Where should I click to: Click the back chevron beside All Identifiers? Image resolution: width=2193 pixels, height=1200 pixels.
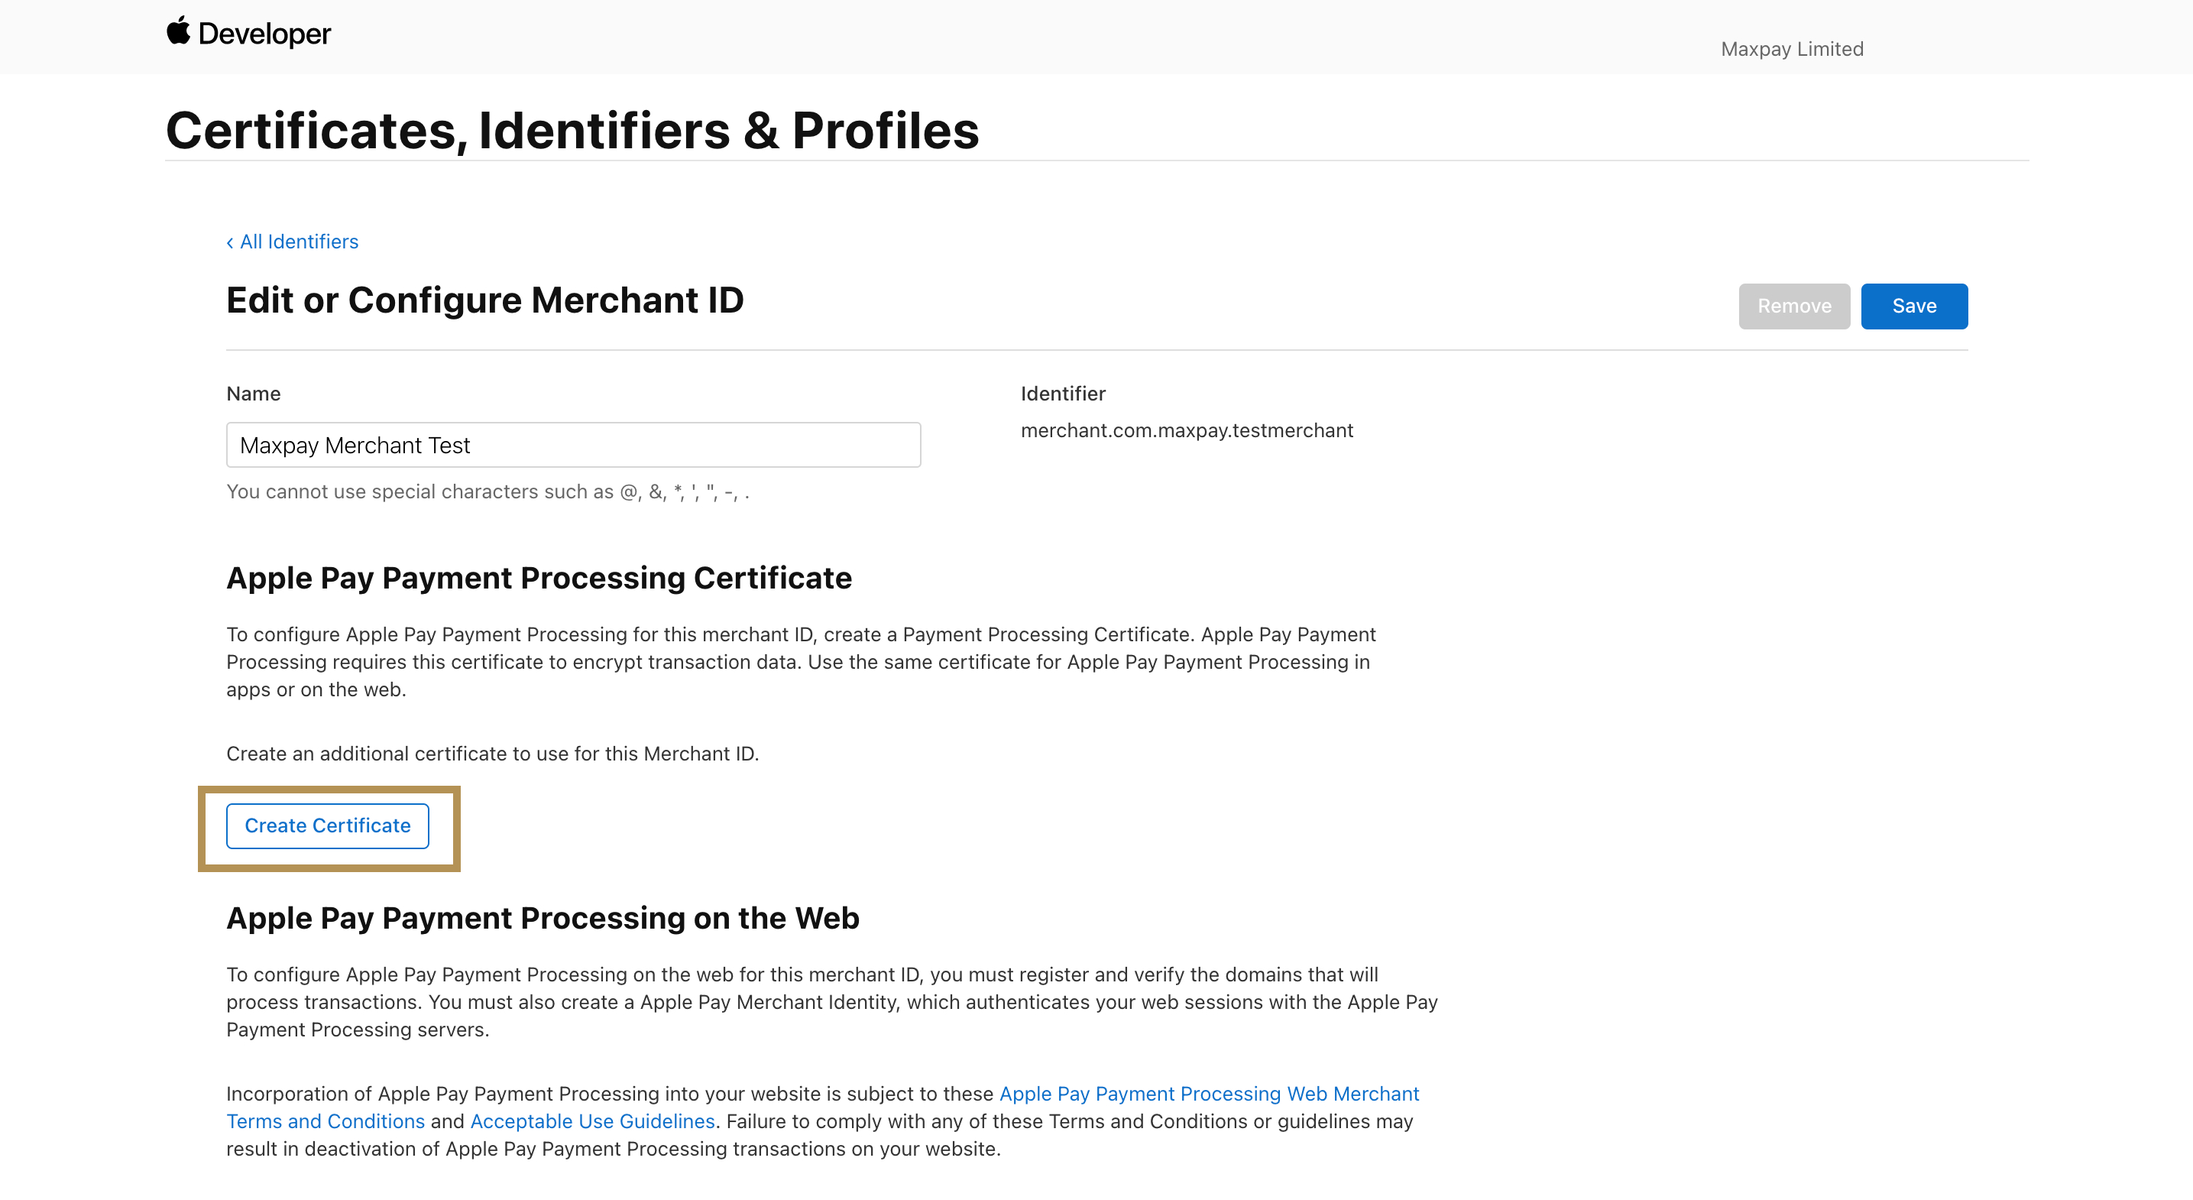pyautogui.click(x=230, y=243)
